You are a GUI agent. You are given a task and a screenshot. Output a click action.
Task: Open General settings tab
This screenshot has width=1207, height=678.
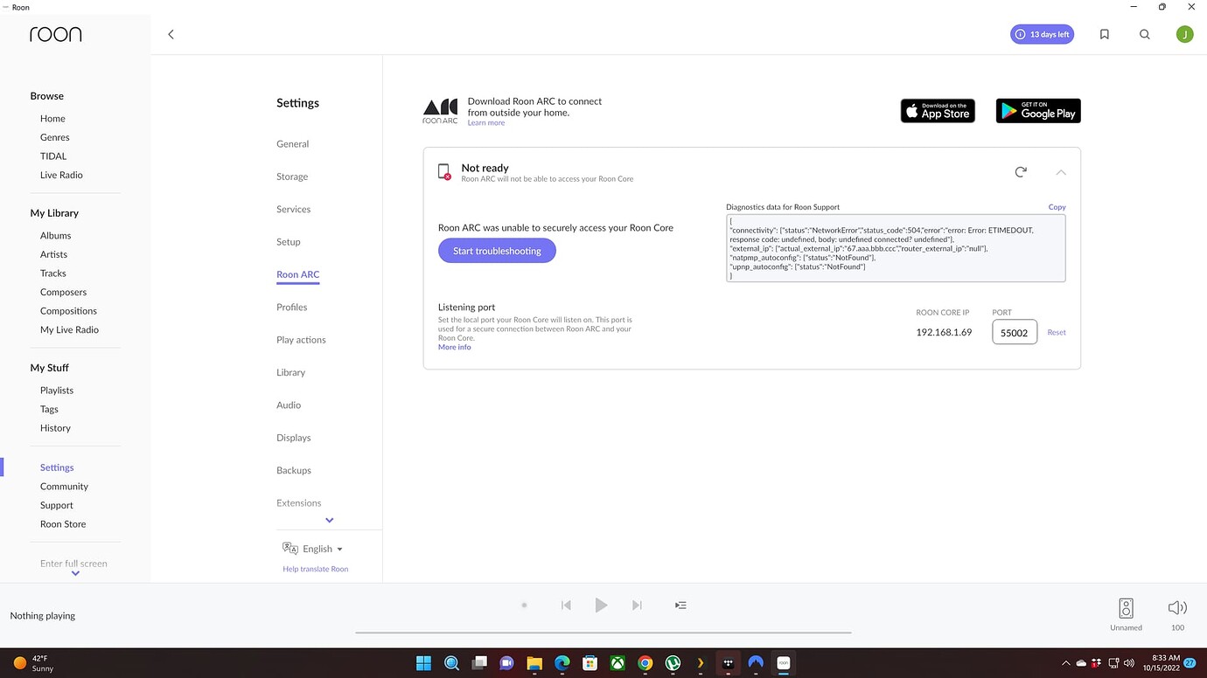tap(292, 144)
